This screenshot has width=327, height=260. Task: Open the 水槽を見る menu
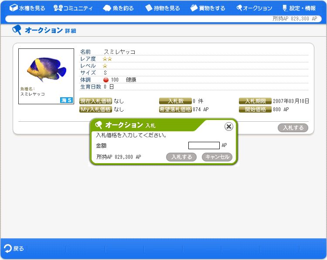pyautogui.click(x=32, y=8)
